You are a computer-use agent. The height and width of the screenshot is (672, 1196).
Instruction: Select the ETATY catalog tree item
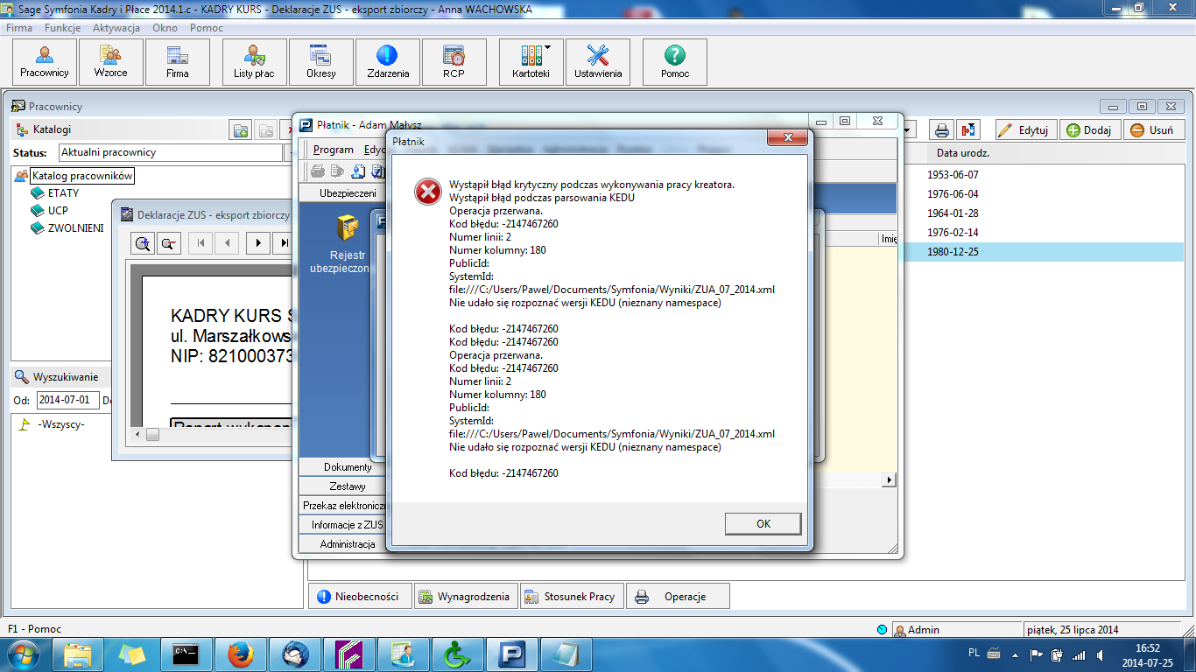tap(63, 193)
